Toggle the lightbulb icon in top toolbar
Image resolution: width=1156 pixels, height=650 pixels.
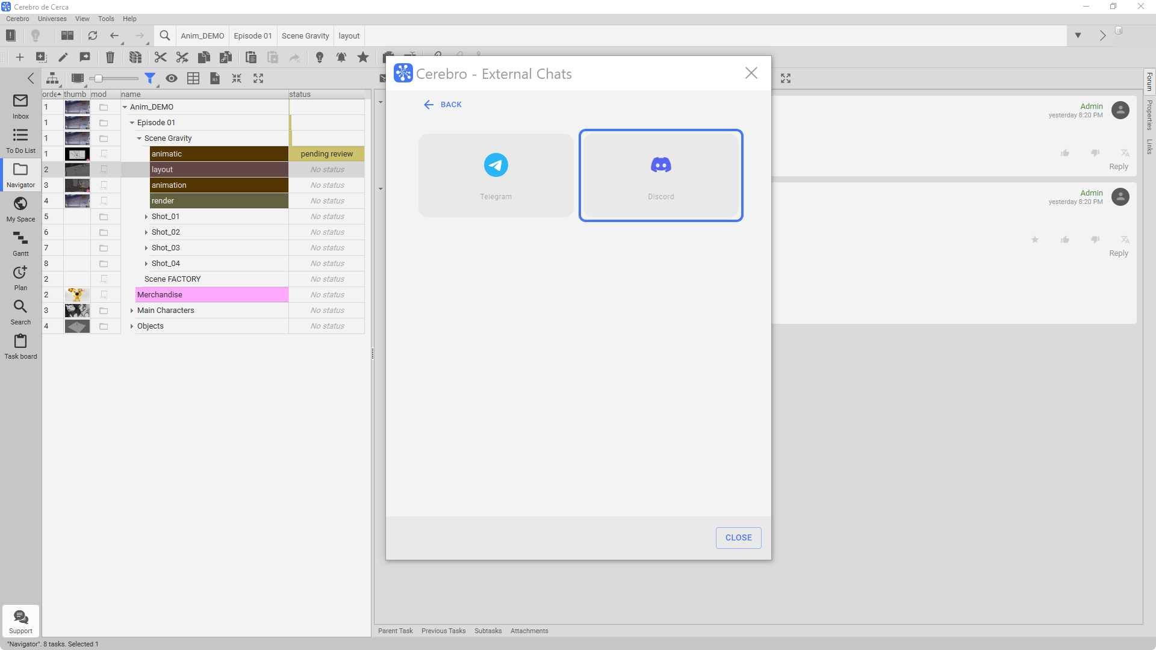(x=36, y=36)
